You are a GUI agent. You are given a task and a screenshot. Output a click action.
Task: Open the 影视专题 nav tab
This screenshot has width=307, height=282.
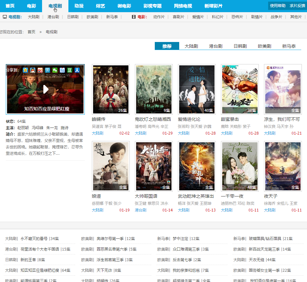click(153, 6)
